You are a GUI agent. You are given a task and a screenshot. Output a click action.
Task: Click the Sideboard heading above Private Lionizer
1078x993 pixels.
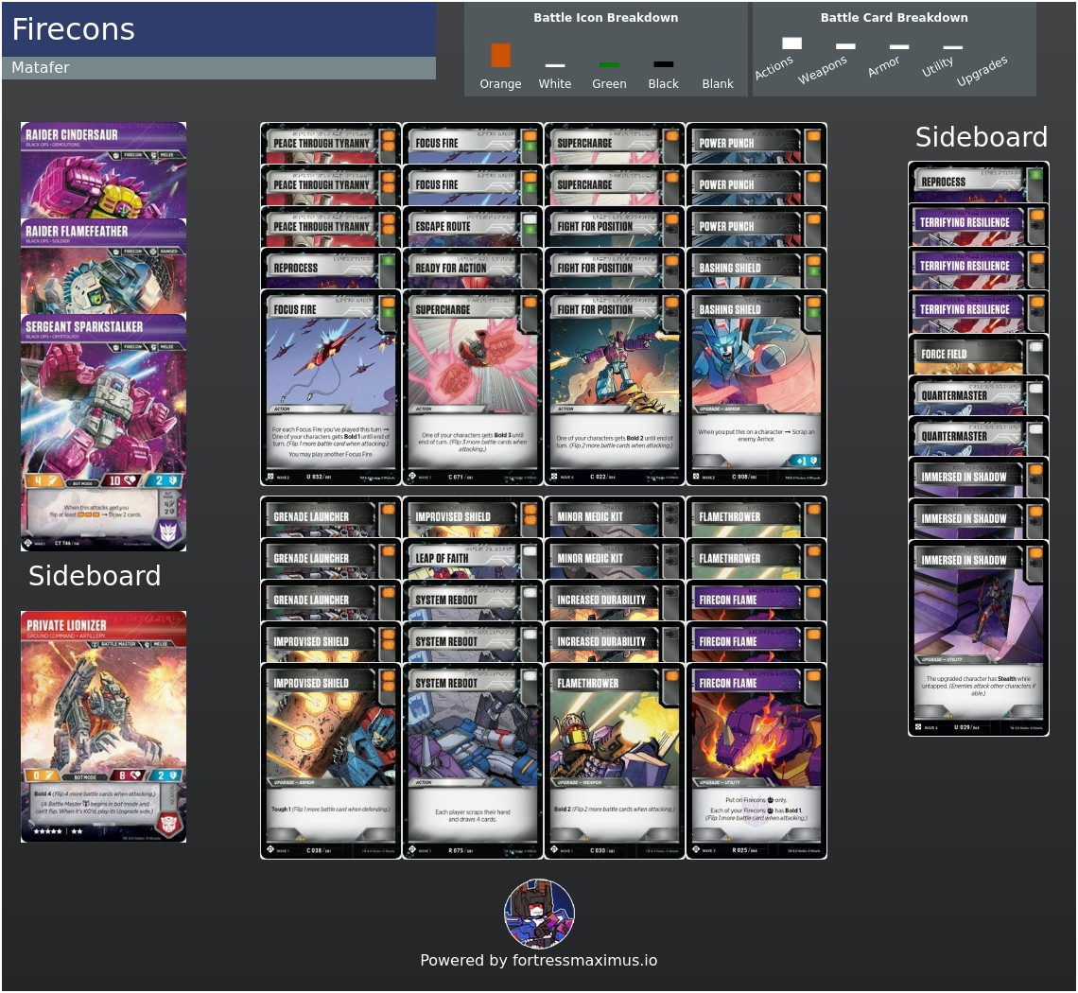pos(95,576)
